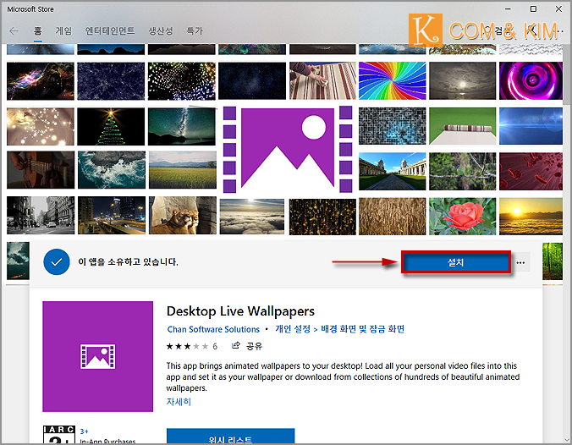The height and width of the screenshot is (445, 572).
Task: Open Chan Software Solutions publisher link
Action: (213, 329)
